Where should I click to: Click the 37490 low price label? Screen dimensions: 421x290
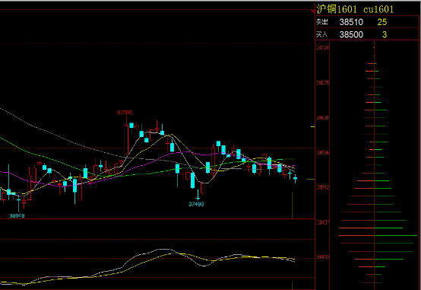click(196, 204)
